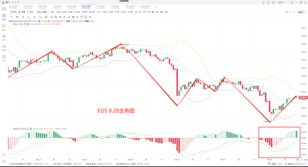The width and height of the screenshot is (308, 167).
Task: Select the ETC/USDT pair tab
Action: pyautogui.click(x=101, y=7)
